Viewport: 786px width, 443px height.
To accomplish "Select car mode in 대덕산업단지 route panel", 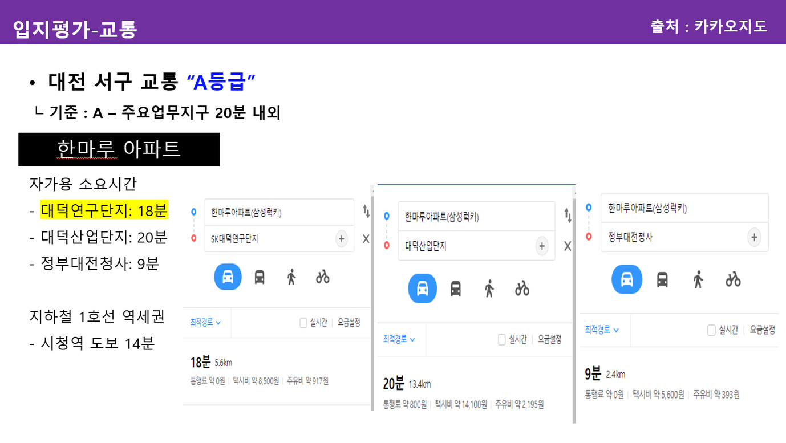I will [x=422, y=288].
